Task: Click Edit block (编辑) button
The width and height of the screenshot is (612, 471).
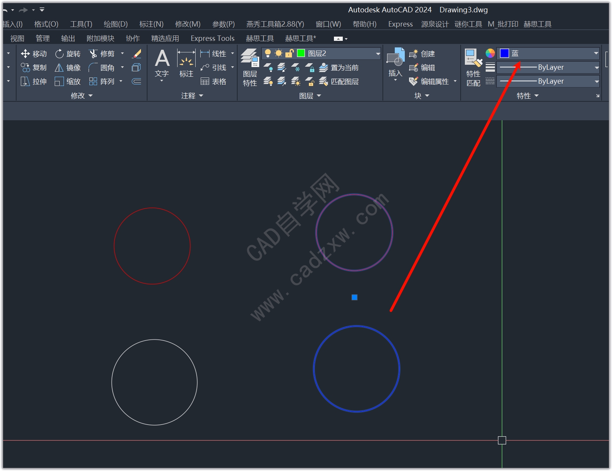Action: (x=422, y=67)
